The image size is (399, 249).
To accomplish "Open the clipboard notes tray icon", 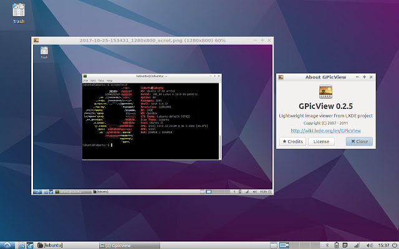I will [x=345, y=245].
